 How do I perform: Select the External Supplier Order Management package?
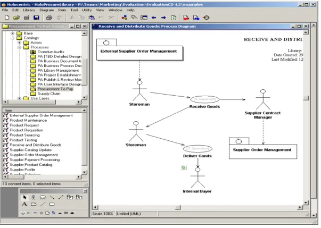pos(139,53)
